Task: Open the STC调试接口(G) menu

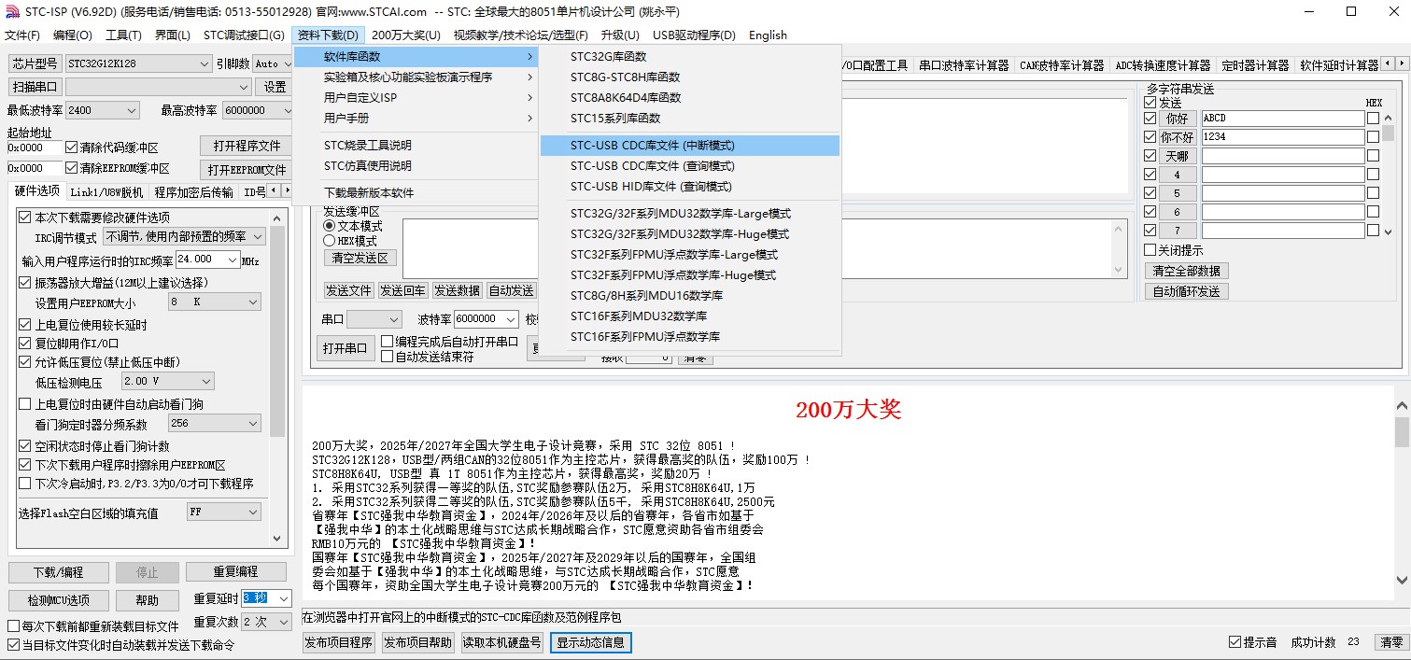Action: coord(244,35)
